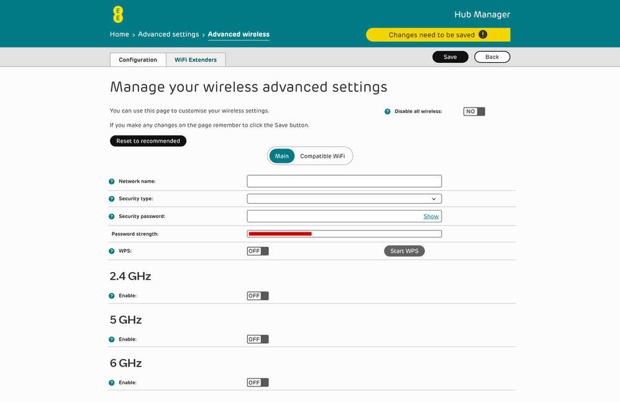Viewport: 620px width, 402px height.
Task: Click the Save button
Action: [450, 57]
